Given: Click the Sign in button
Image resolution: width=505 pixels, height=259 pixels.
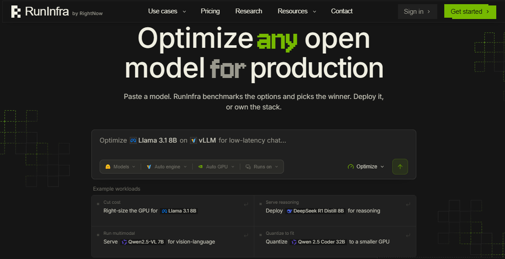Looking at the screenshot, I should (x=418, y=12).
